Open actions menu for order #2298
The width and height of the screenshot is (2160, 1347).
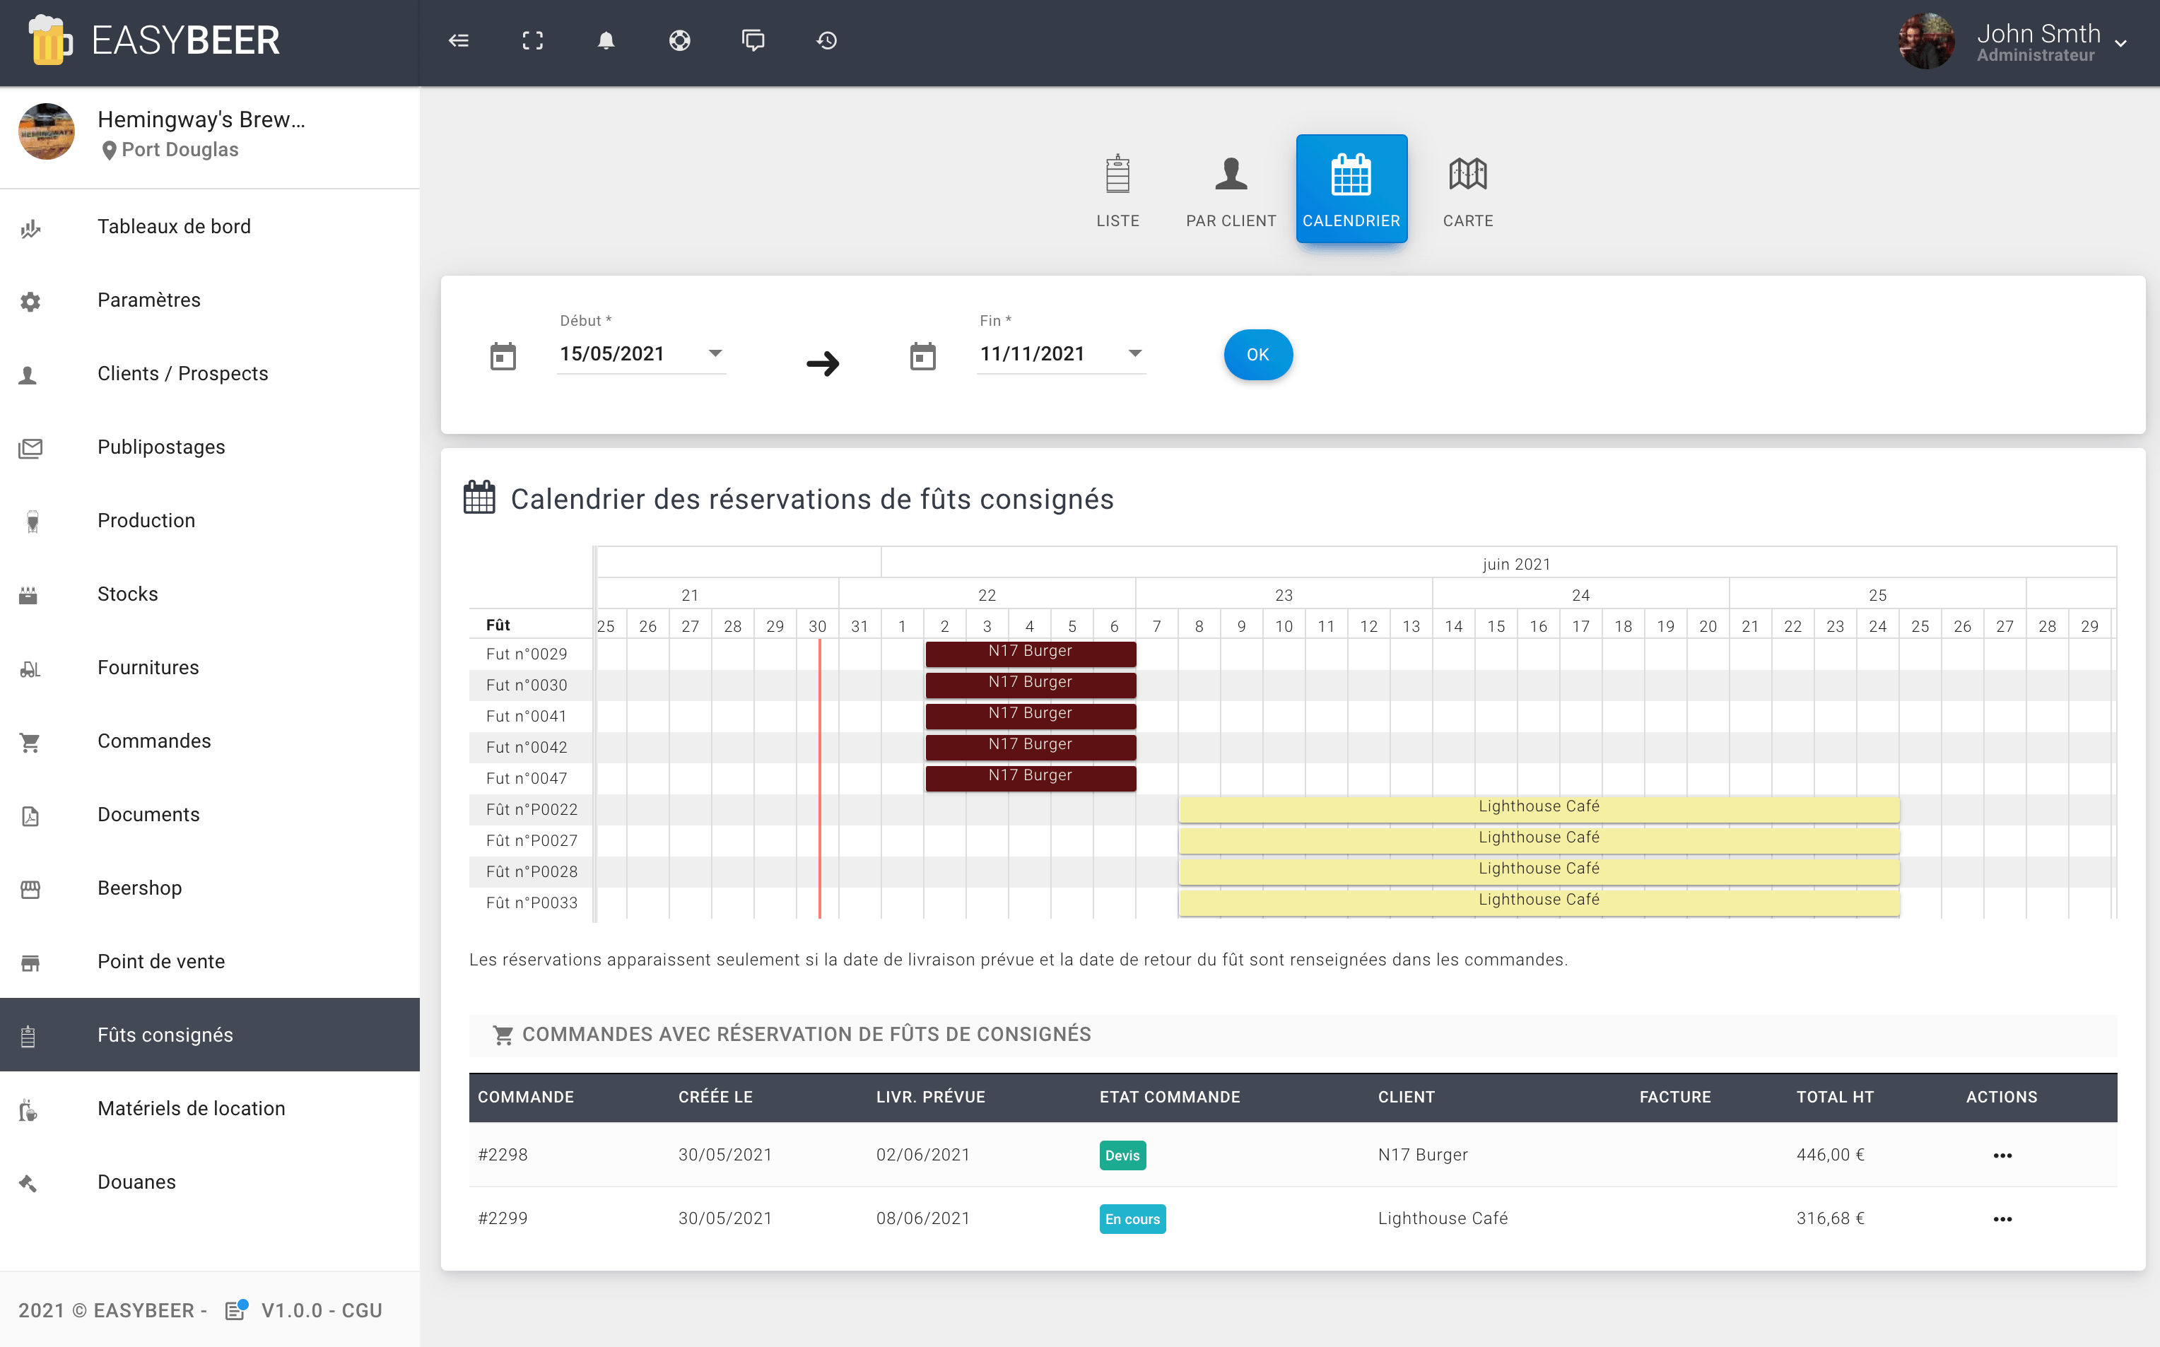coord(2002,1155)
